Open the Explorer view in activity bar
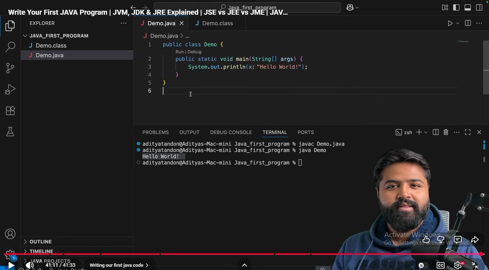This screenshot has width=489, height=270. [x=10, y=26]
